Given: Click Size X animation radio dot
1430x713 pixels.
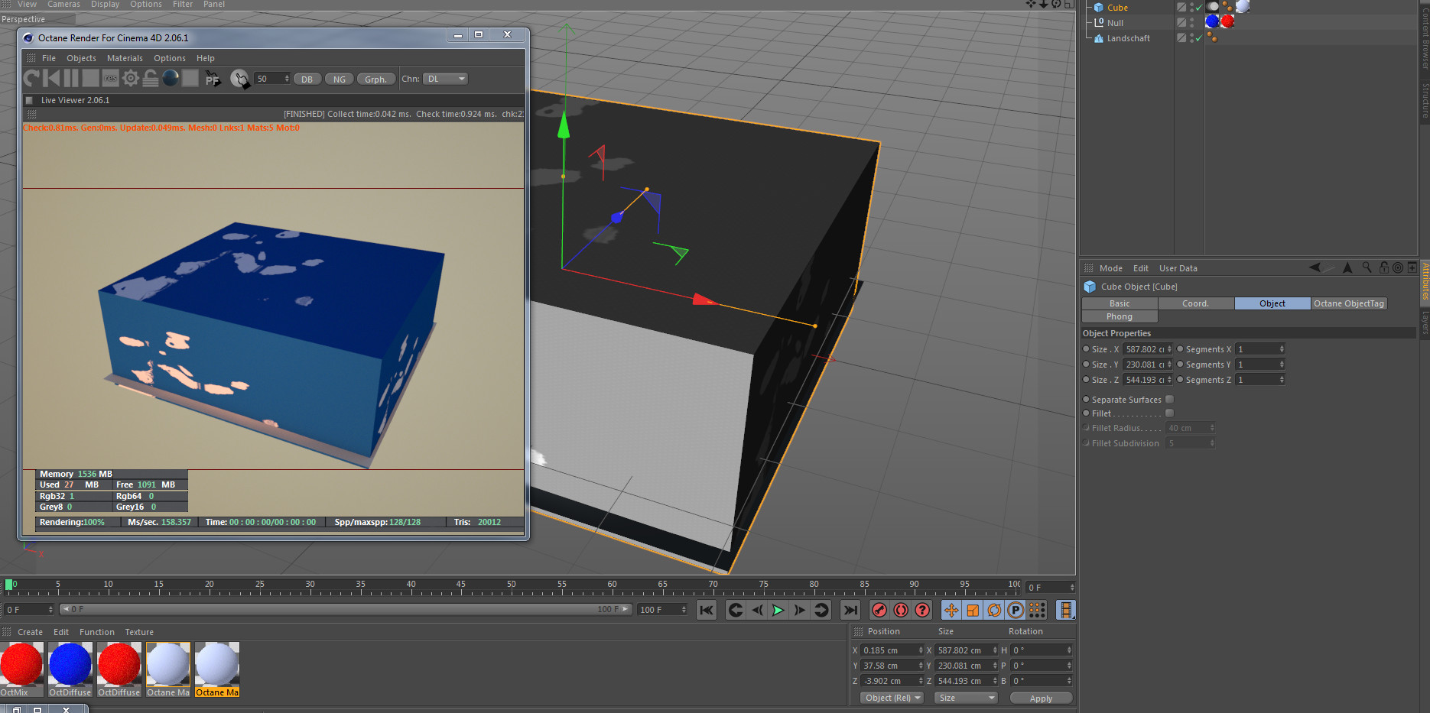Looking at the screenshot, I should click(x=1086, y=348).
